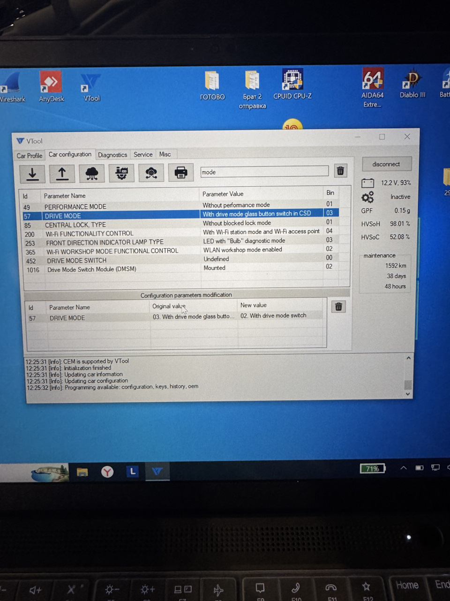Switch to the Misc tab
Screen dimensions: 450x601
[165, 154]
